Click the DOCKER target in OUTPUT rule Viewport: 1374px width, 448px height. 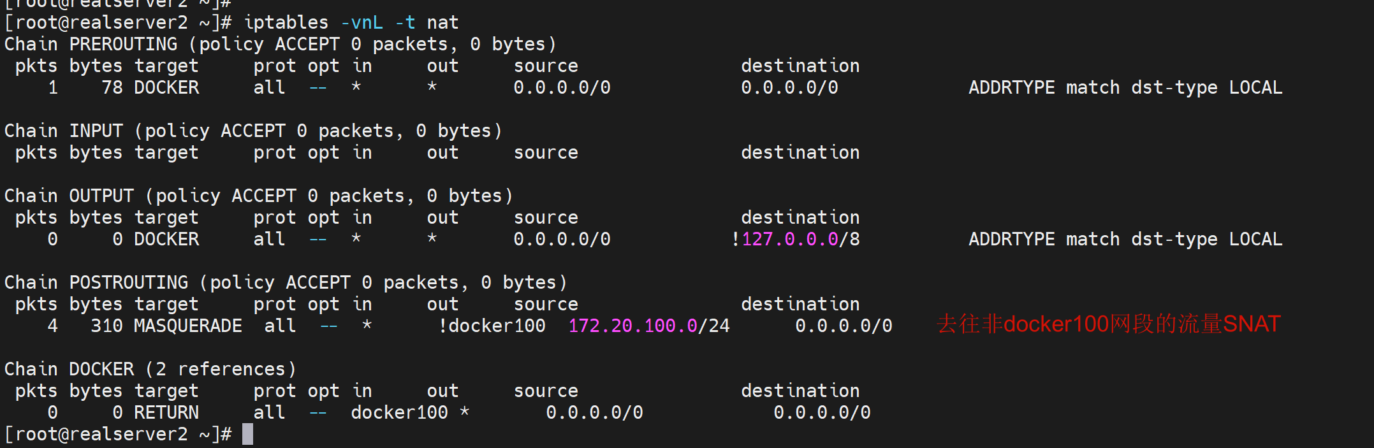[166, 240]
